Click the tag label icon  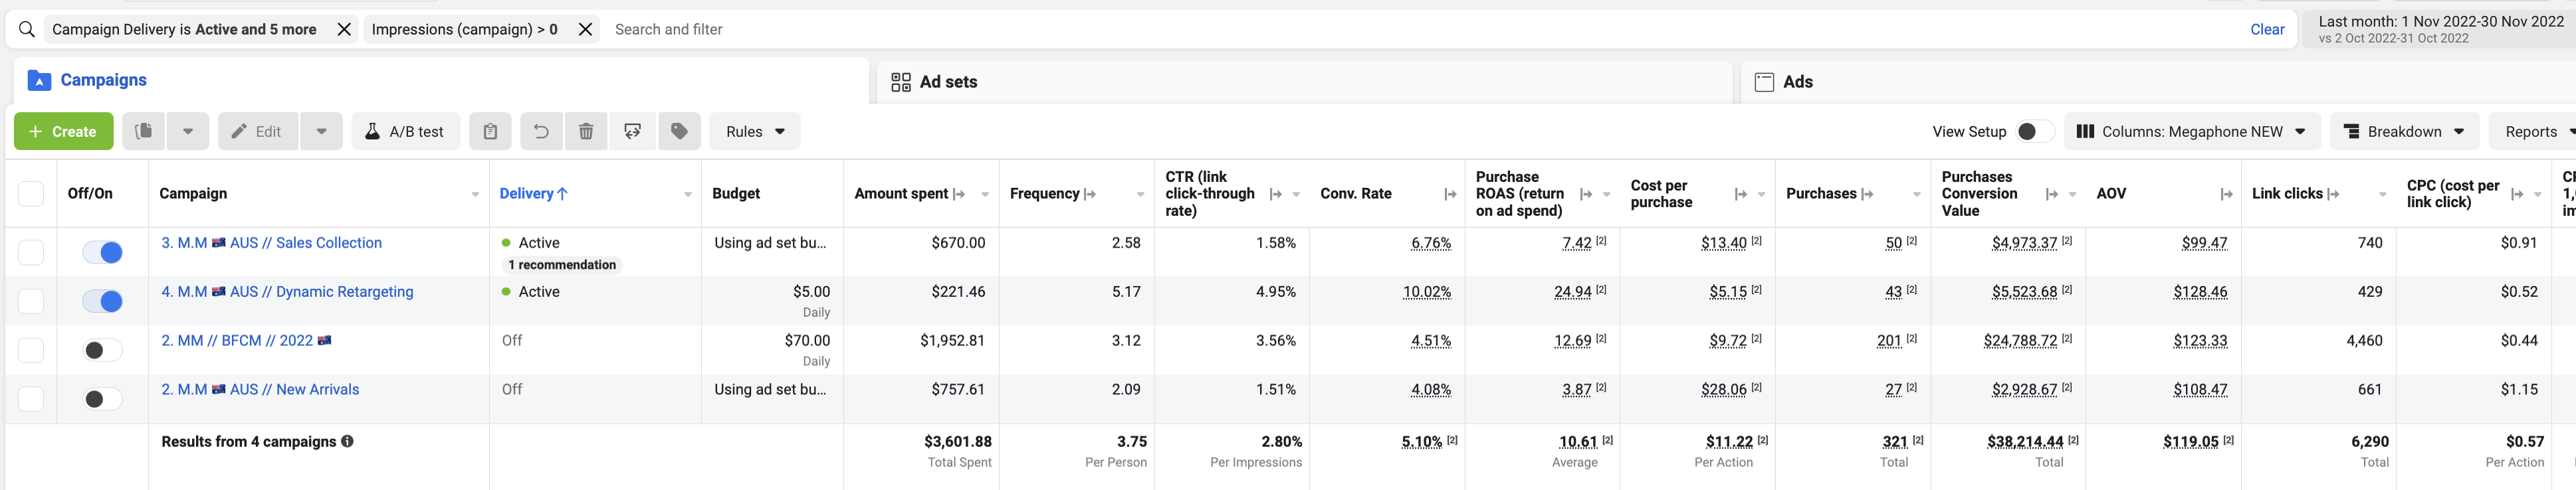[679, 131]
